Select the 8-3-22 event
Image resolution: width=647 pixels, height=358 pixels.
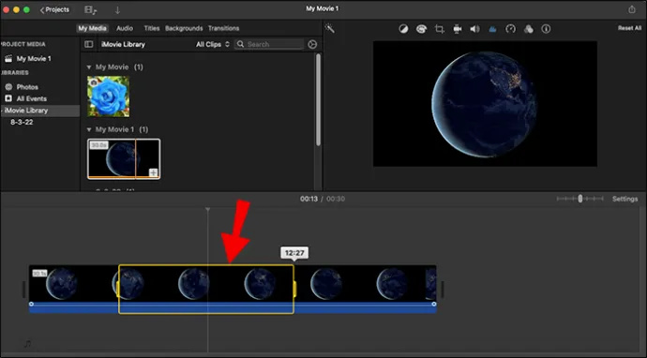tap(22, 122)
